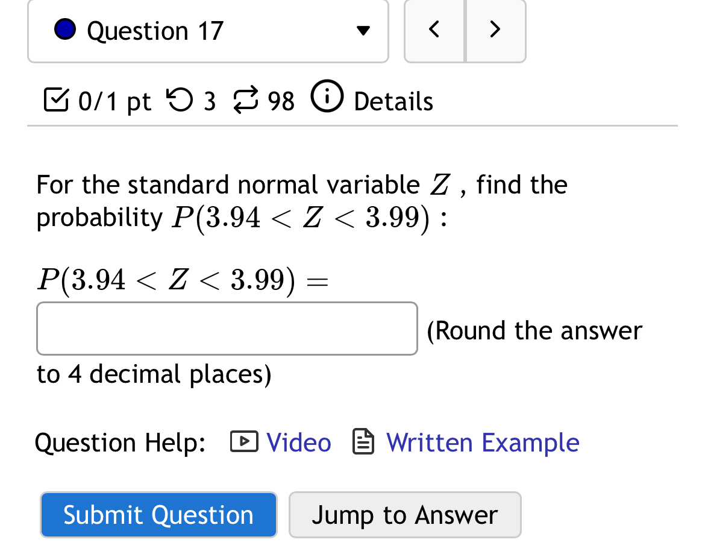Viewport: 705px width, 560px height.
Task: Click the video play icon beside Video
Action: (243, 441)
